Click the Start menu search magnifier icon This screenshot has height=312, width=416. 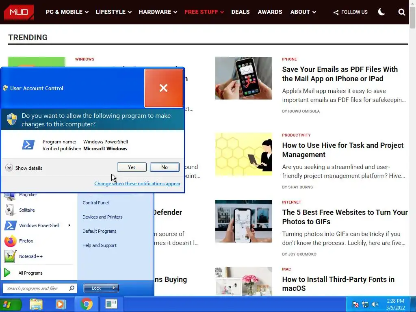(x=71, y=288)
